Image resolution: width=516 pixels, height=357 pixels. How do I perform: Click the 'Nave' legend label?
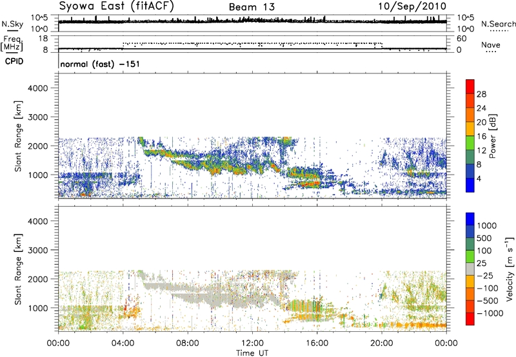491,44
